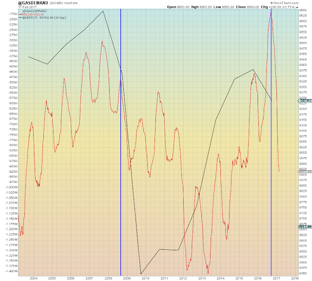Click the 8663.00 last-price tag on the right axis
312x281 pixels.
coord(305,227)
